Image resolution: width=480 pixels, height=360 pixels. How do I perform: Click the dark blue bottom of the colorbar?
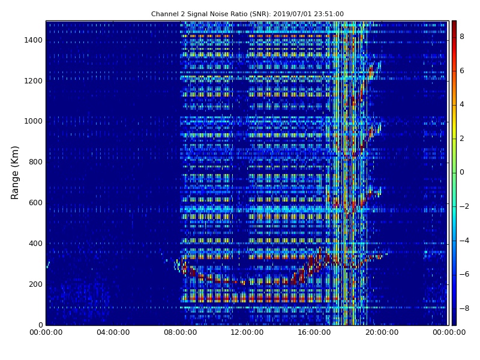coord(454,320)
